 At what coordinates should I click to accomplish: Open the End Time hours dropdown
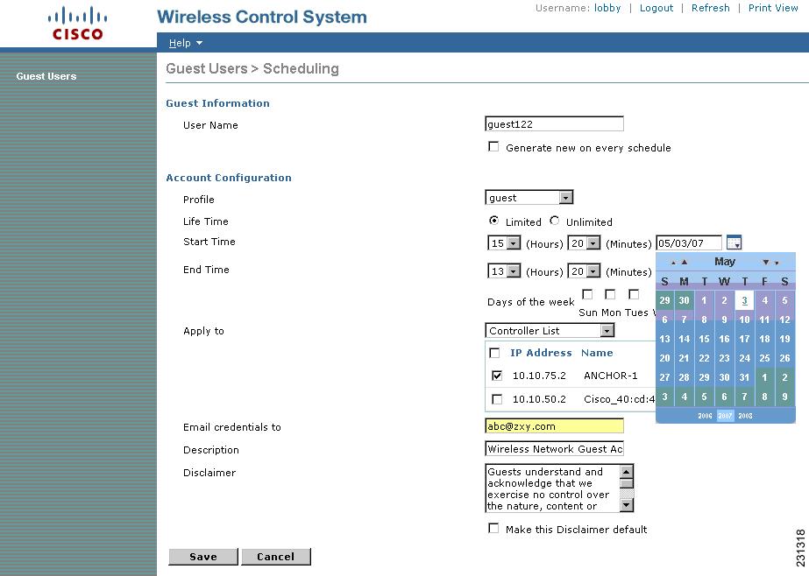click(504, 271)
